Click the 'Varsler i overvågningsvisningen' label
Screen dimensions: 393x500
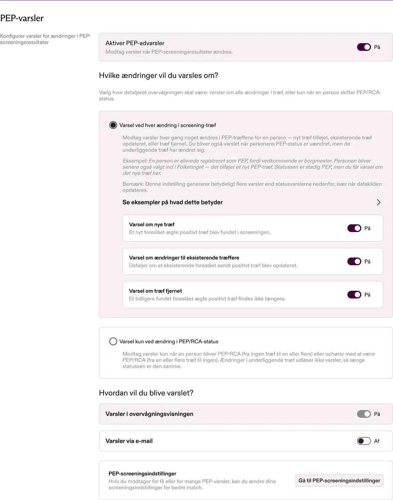click(149, 414)
